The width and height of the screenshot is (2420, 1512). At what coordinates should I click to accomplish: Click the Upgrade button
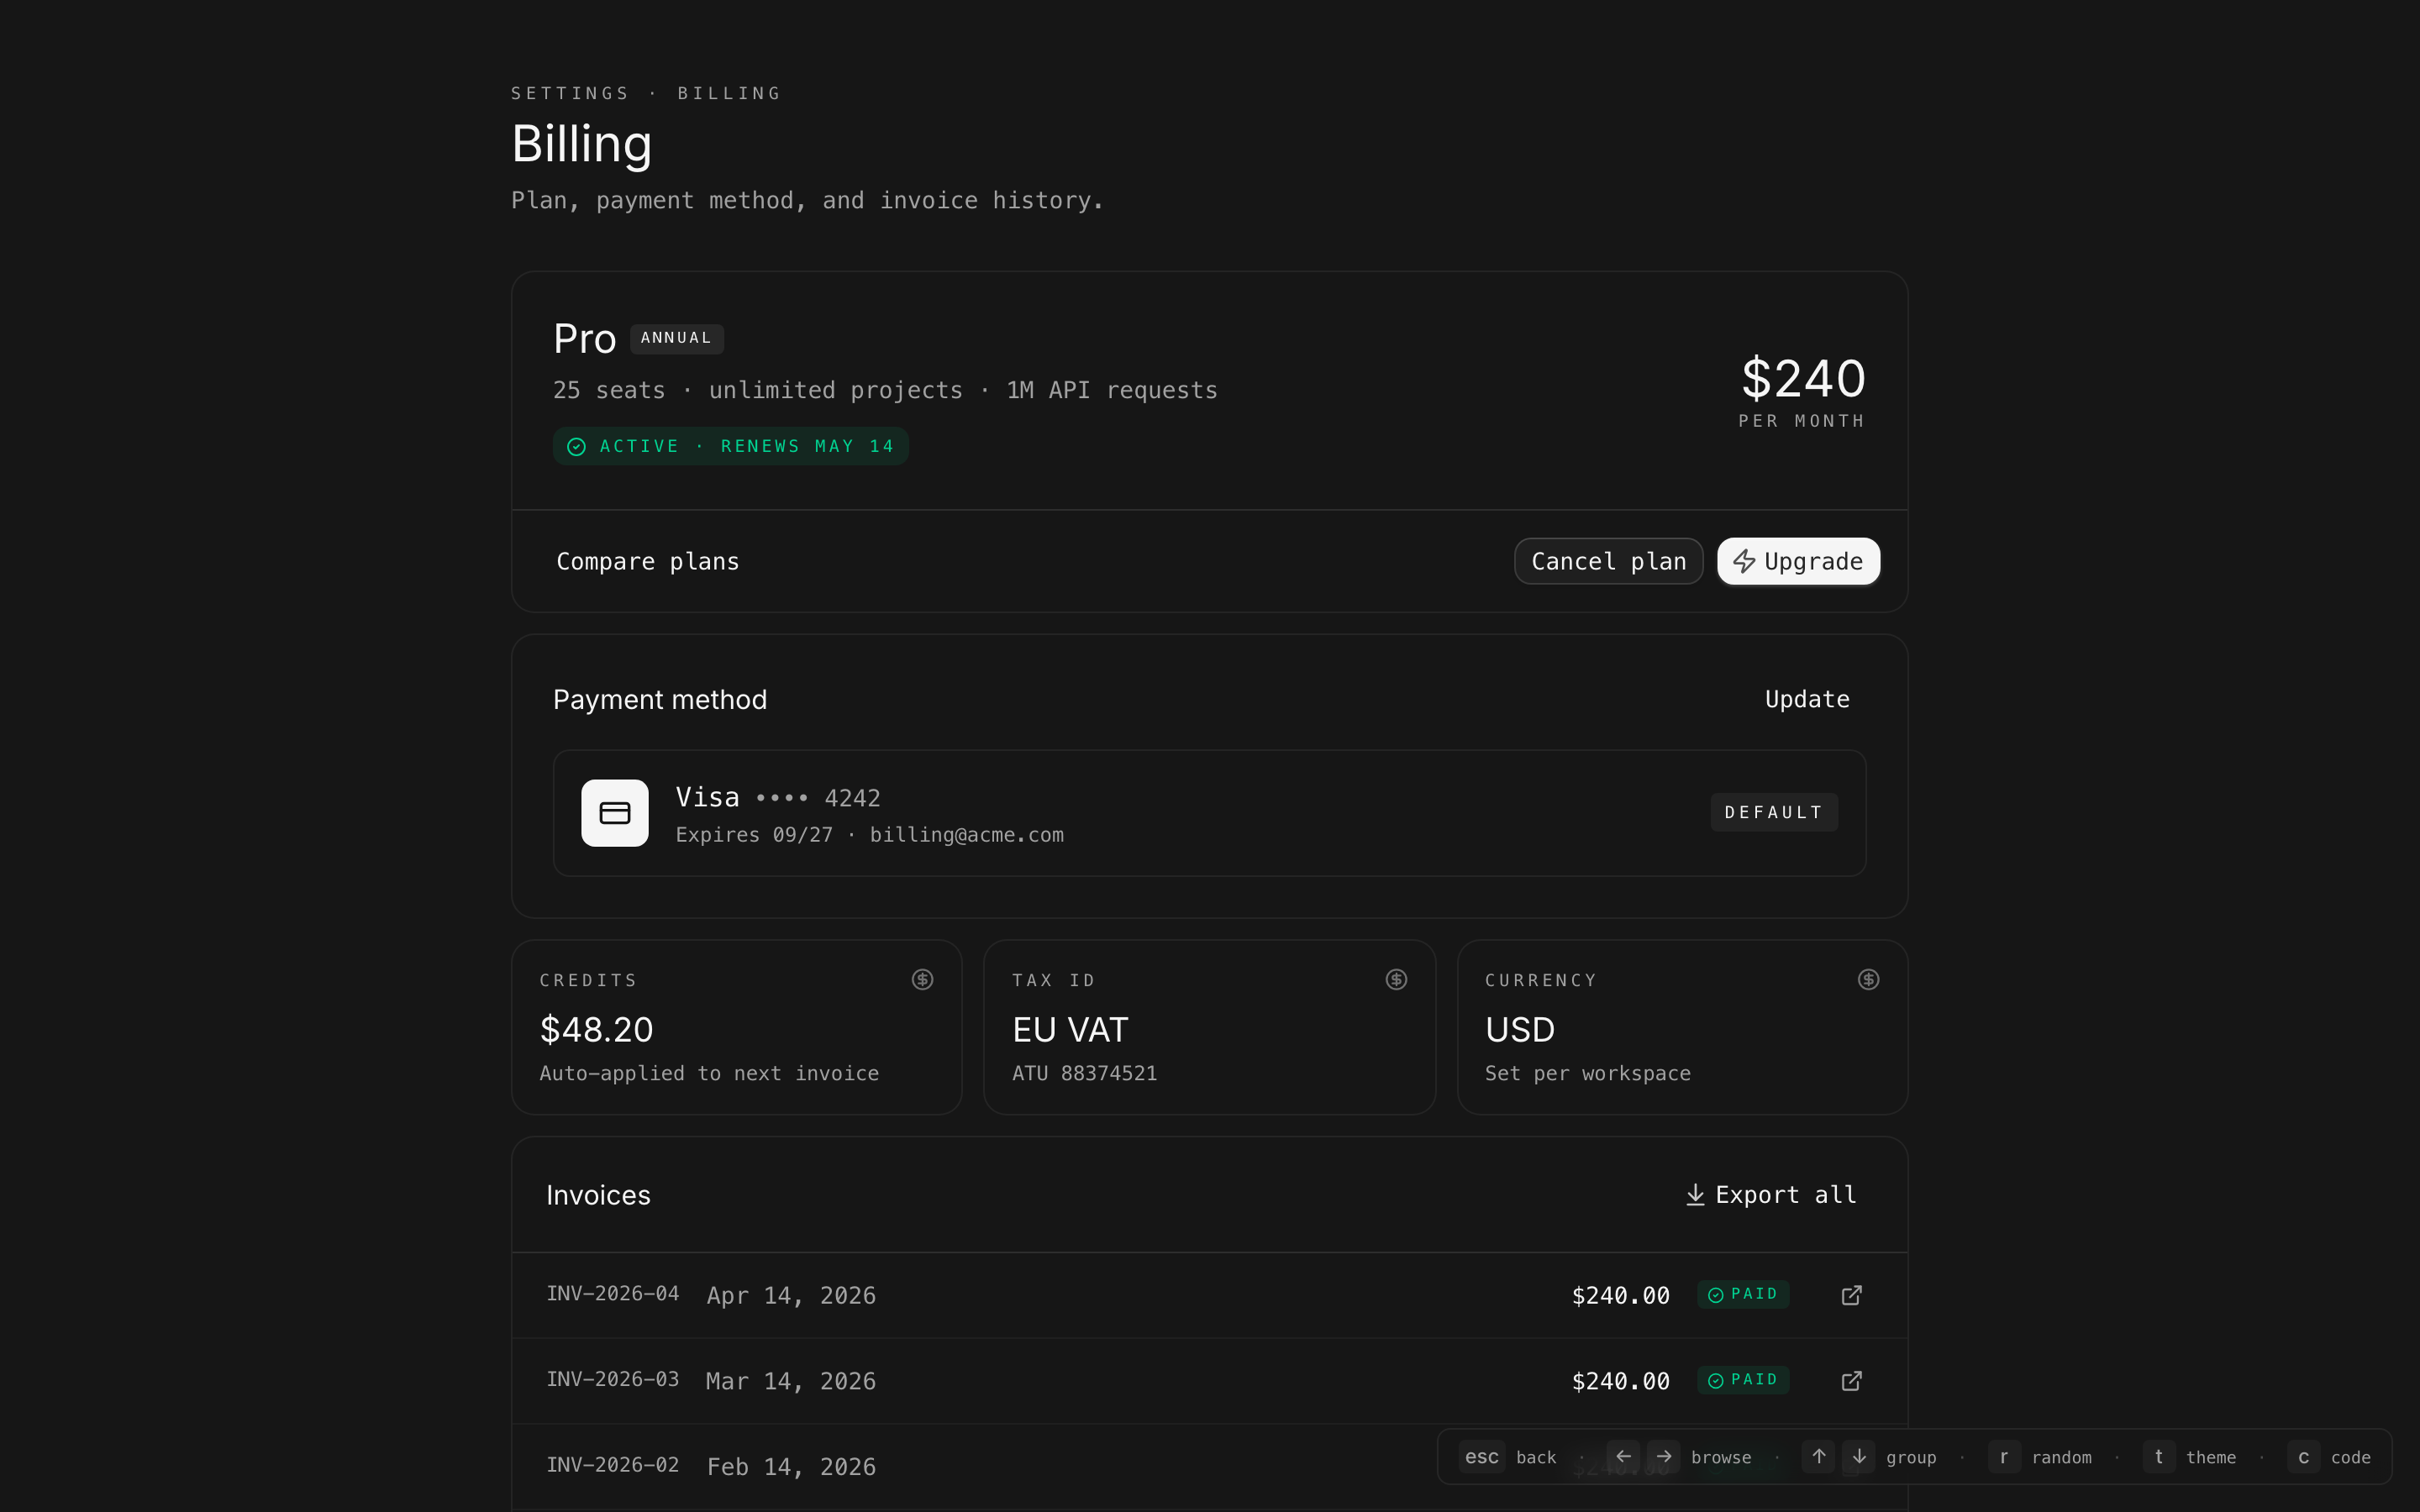tap(1798, 561)
